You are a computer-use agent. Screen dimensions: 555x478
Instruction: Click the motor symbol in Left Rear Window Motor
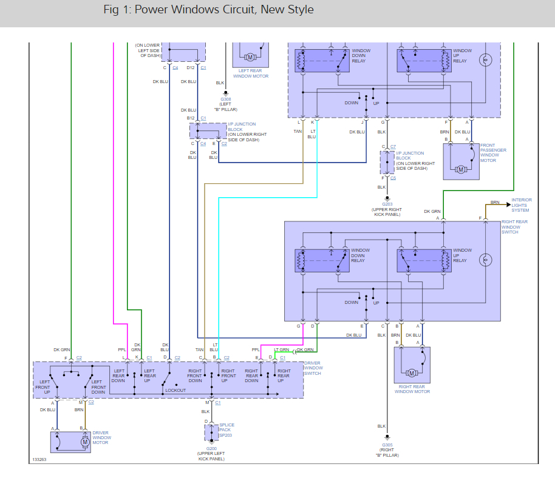pyautogui.click(x=250, y=57)
